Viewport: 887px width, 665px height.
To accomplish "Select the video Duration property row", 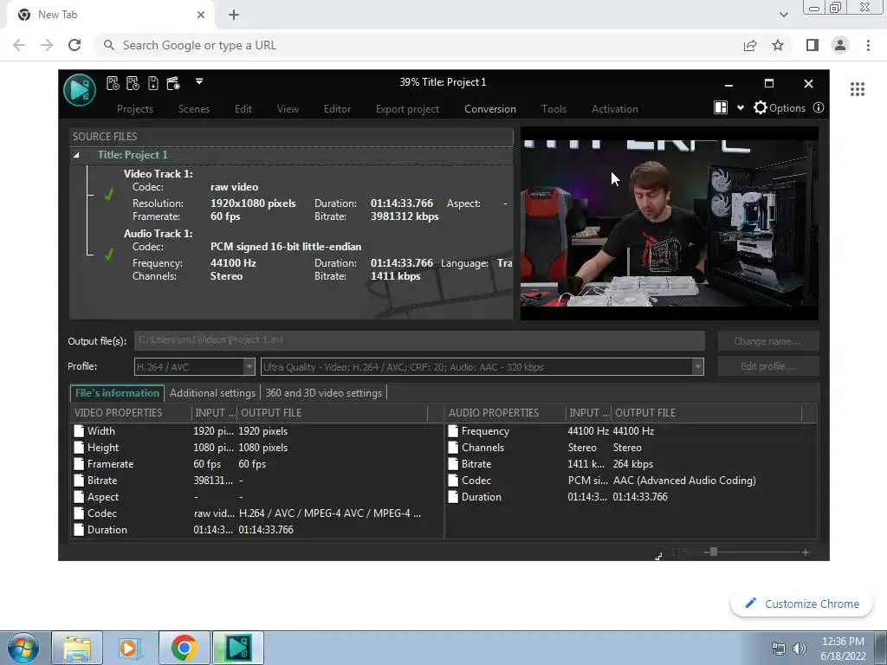I will [x=256, y=529].
